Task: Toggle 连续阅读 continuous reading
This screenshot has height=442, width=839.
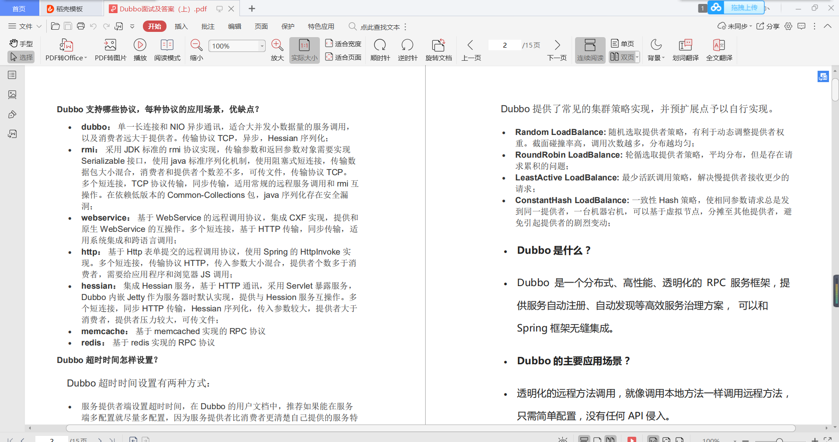Action: [590, 50]
